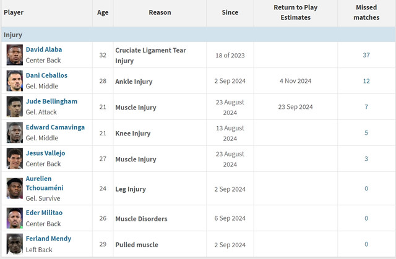Click the Ferland Mendy name link

point(48,239)
